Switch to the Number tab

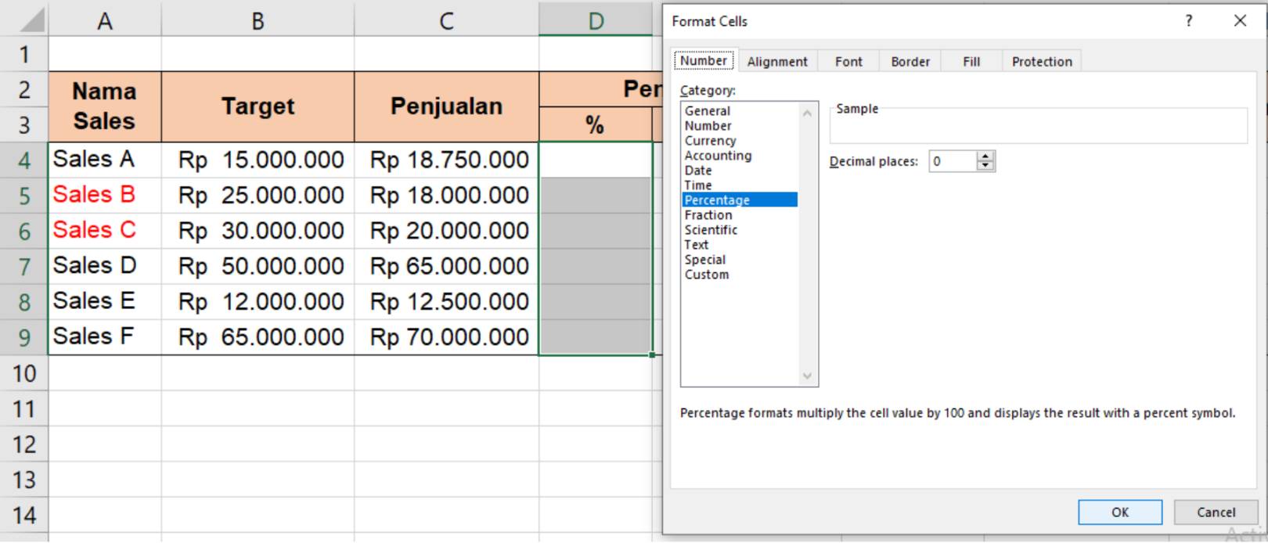704,60
